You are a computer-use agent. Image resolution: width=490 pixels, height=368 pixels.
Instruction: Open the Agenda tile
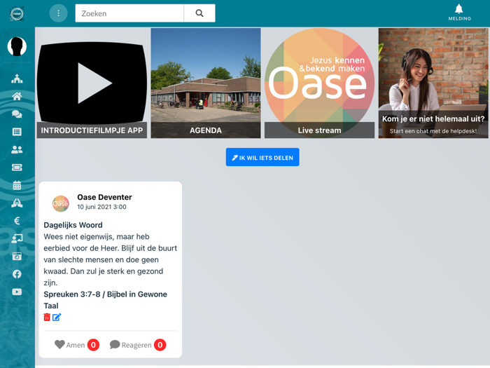pos(206,83)
